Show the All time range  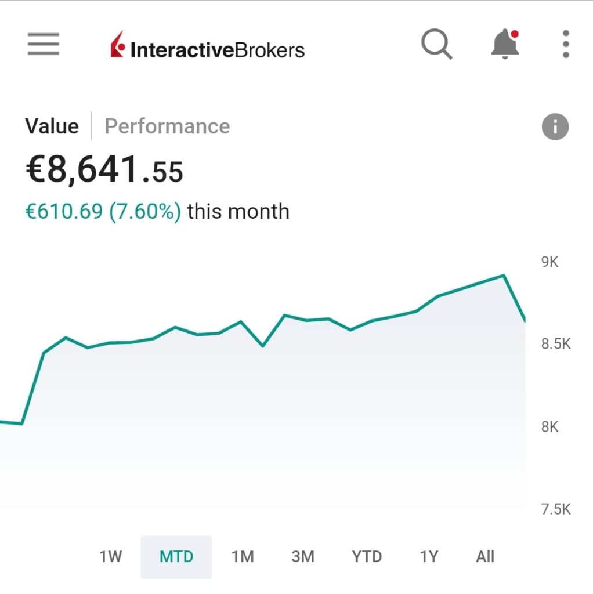click(485, 557)
